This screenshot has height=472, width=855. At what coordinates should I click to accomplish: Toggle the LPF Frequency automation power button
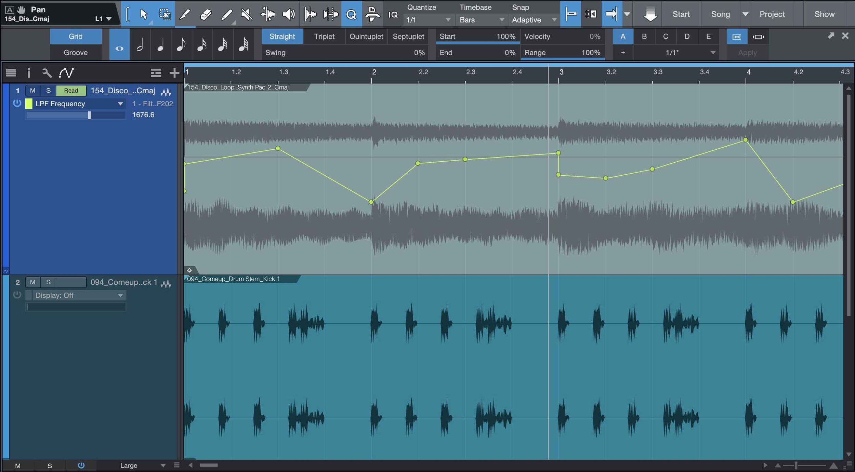coord(17,103)
